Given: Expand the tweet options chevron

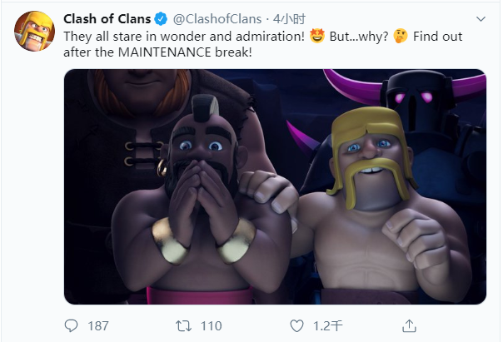Looking at the screenshot, I should pyautogui.click(x=481, y=19).
